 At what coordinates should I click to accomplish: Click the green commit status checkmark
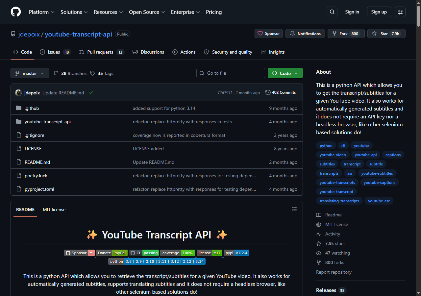click(91, 93)
